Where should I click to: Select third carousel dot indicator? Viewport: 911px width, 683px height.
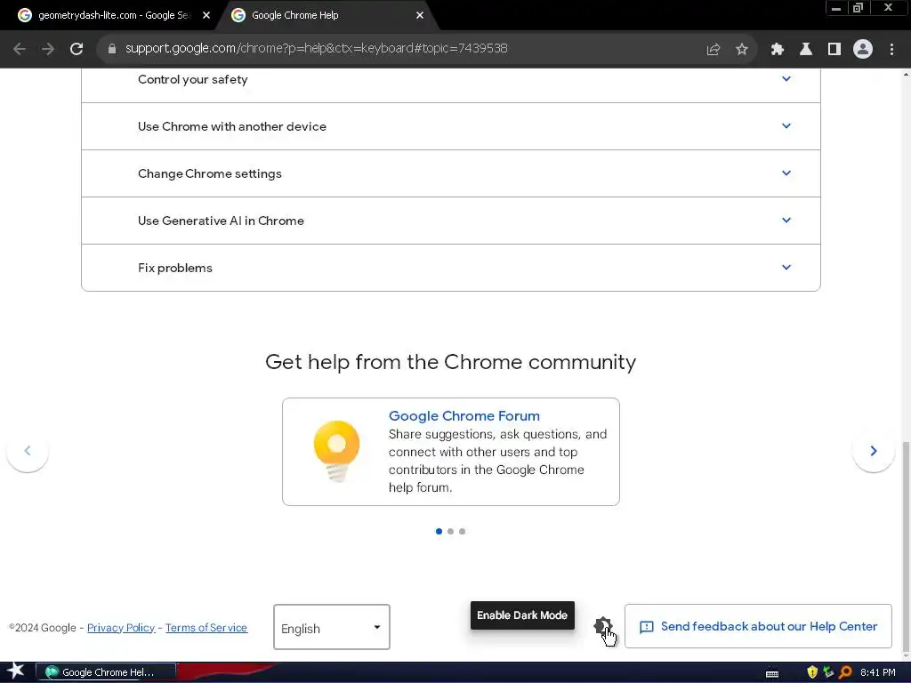462,532
